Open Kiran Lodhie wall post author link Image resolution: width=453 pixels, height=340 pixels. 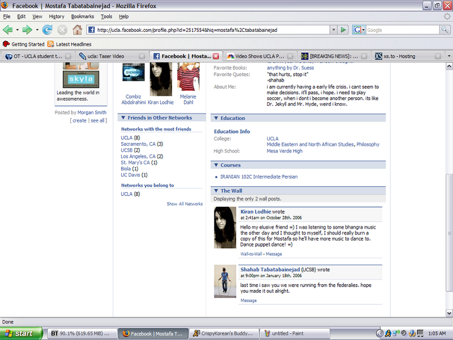pos(256,211)
